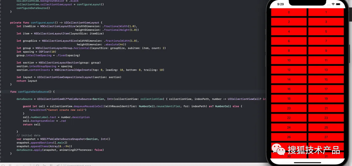Click 'group.interItemSpacing' code line
This screenshot has width=352, height=166.
pyautogui.click(x=48, y=55)
